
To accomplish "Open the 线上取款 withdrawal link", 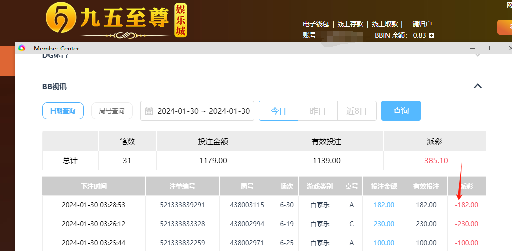I will tap(385, 24).
